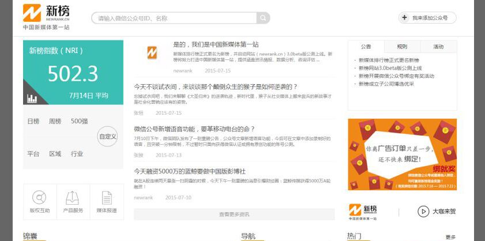The width and height of the screenshot is (485, 241).
Task: Click 更多 link beside 热门
Action: coord(450,238)
